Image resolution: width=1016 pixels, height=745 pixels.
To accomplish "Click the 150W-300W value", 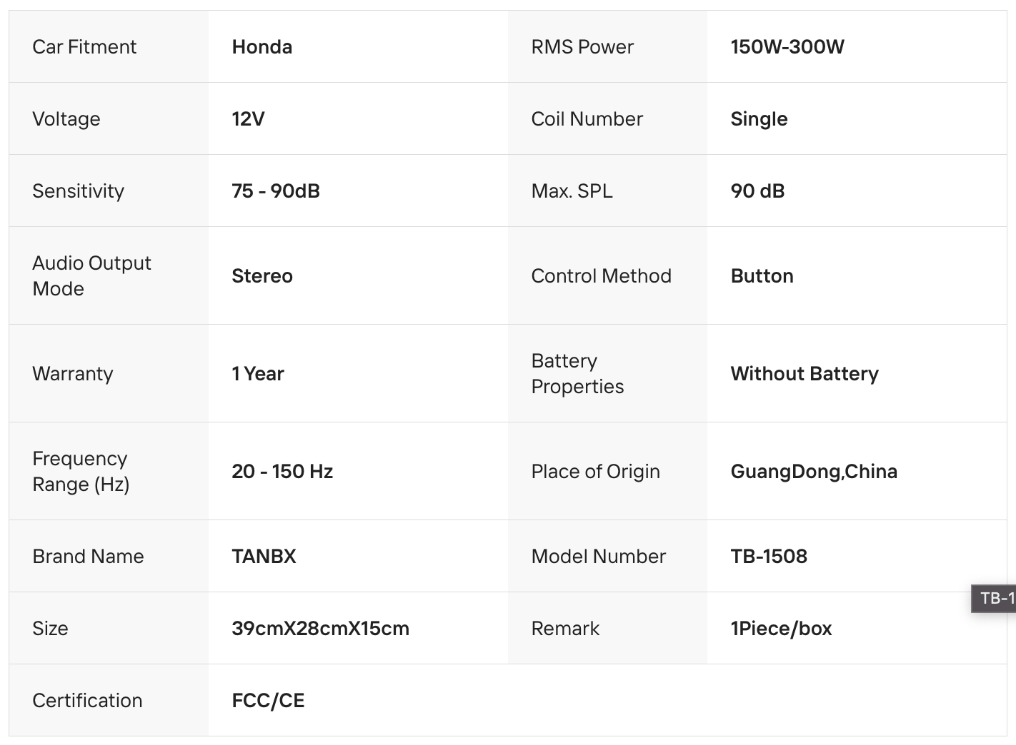I will coord(787,47).
